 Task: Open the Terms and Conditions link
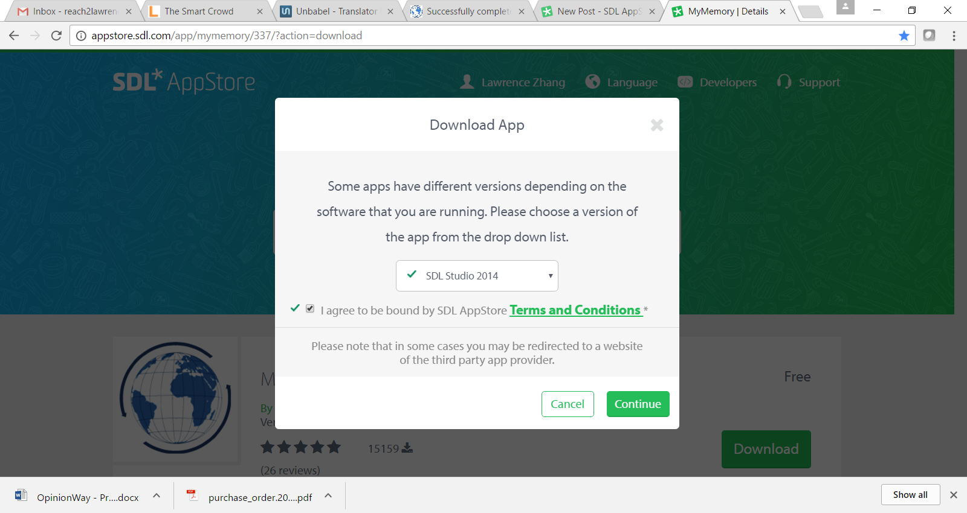coord(575,310)
